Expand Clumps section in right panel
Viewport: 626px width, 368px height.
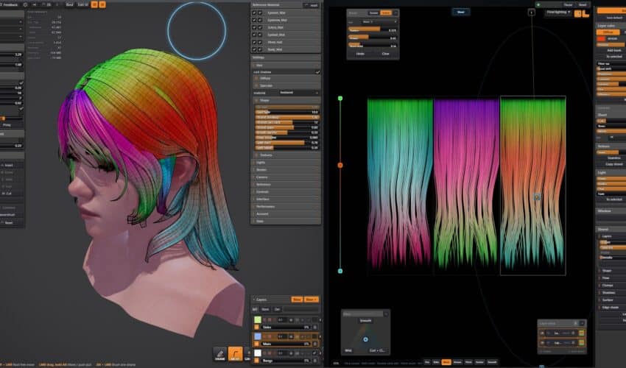tap(611, 286)
